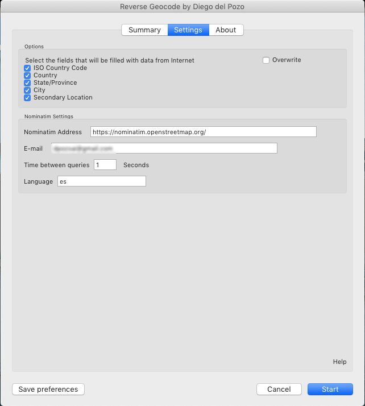Open the Help link
Image resolution: width=365 pixels, height=406 pixels.
339,362
